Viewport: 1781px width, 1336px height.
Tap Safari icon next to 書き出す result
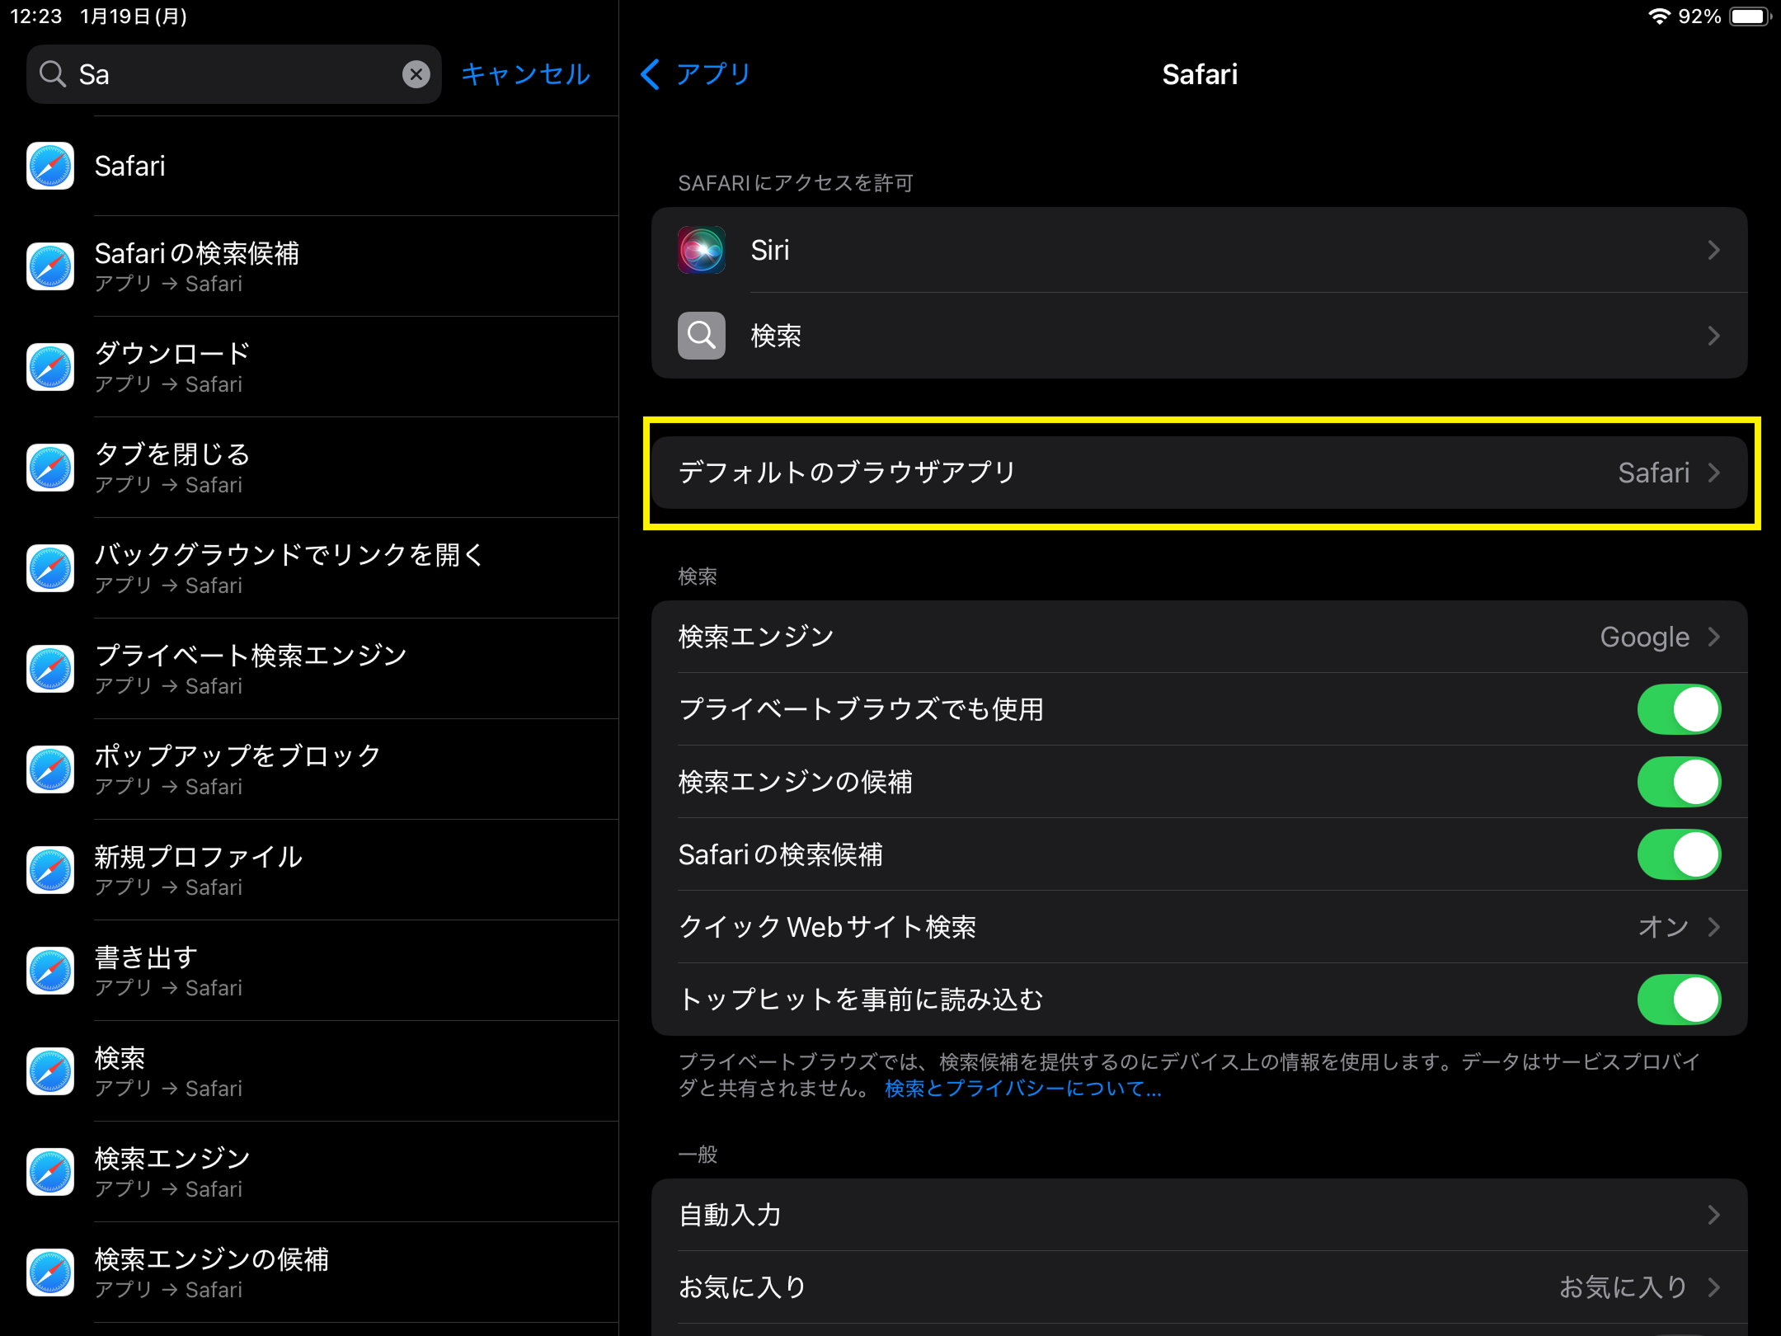coord(50,971)
